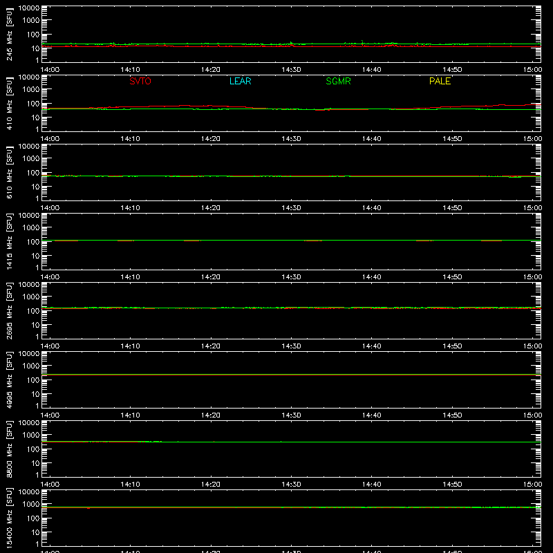Screen dimensions: 553x553
Task: Select the 610 MHz [SFU] axis title
Action: click(10, 172)
